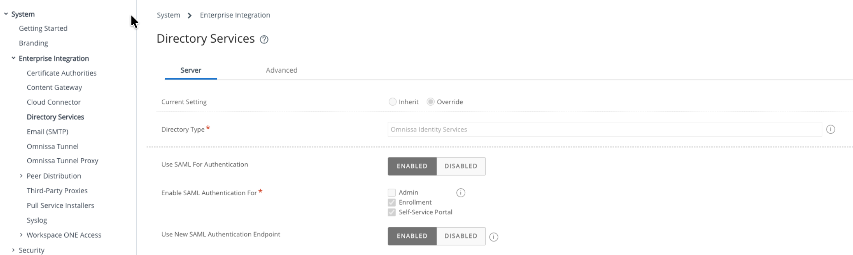
Task: Select the Override radio button
Action: (431, 102)
